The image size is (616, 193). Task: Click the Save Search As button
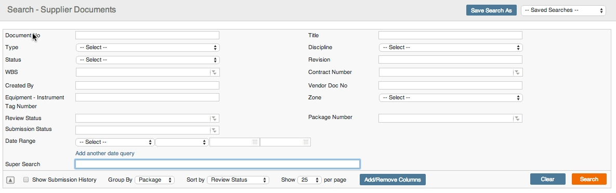491,10
